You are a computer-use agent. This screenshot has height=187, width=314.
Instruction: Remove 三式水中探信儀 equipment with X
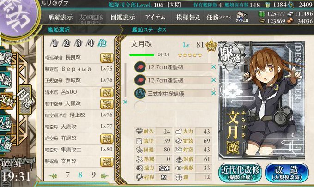click(214, 93)
